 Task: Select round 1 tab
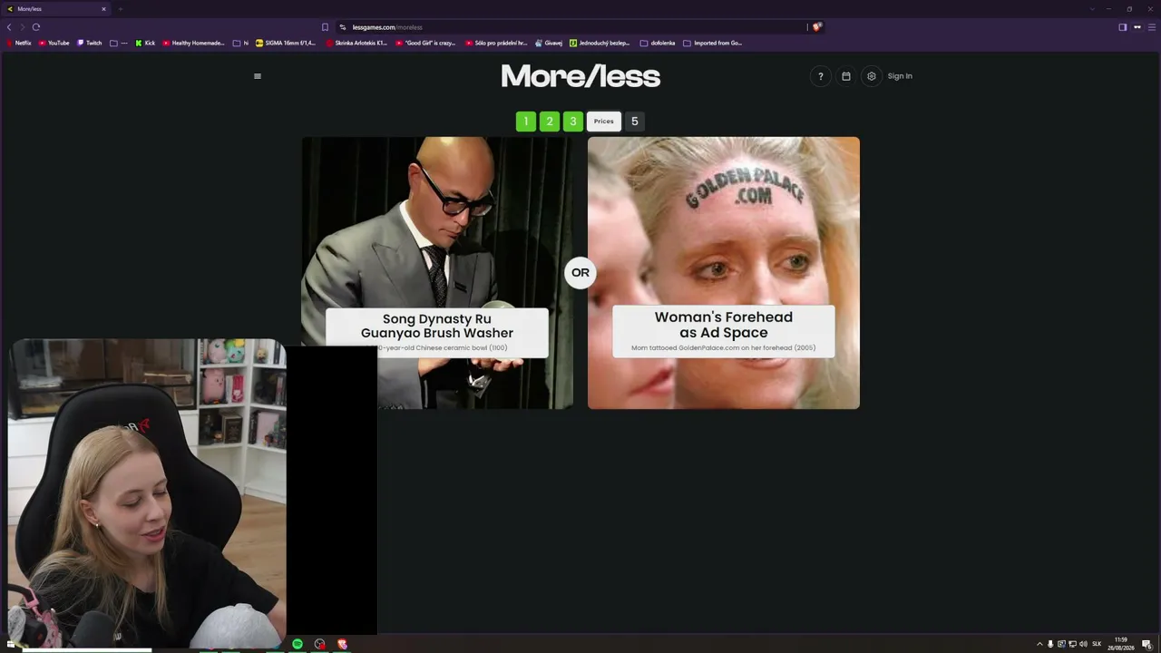click(x=526, y=122)
